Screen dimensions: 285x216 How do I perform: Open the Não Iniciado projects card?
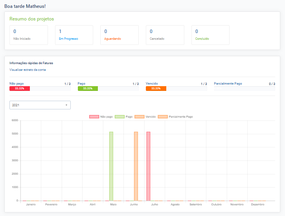[x=28, y=35]
